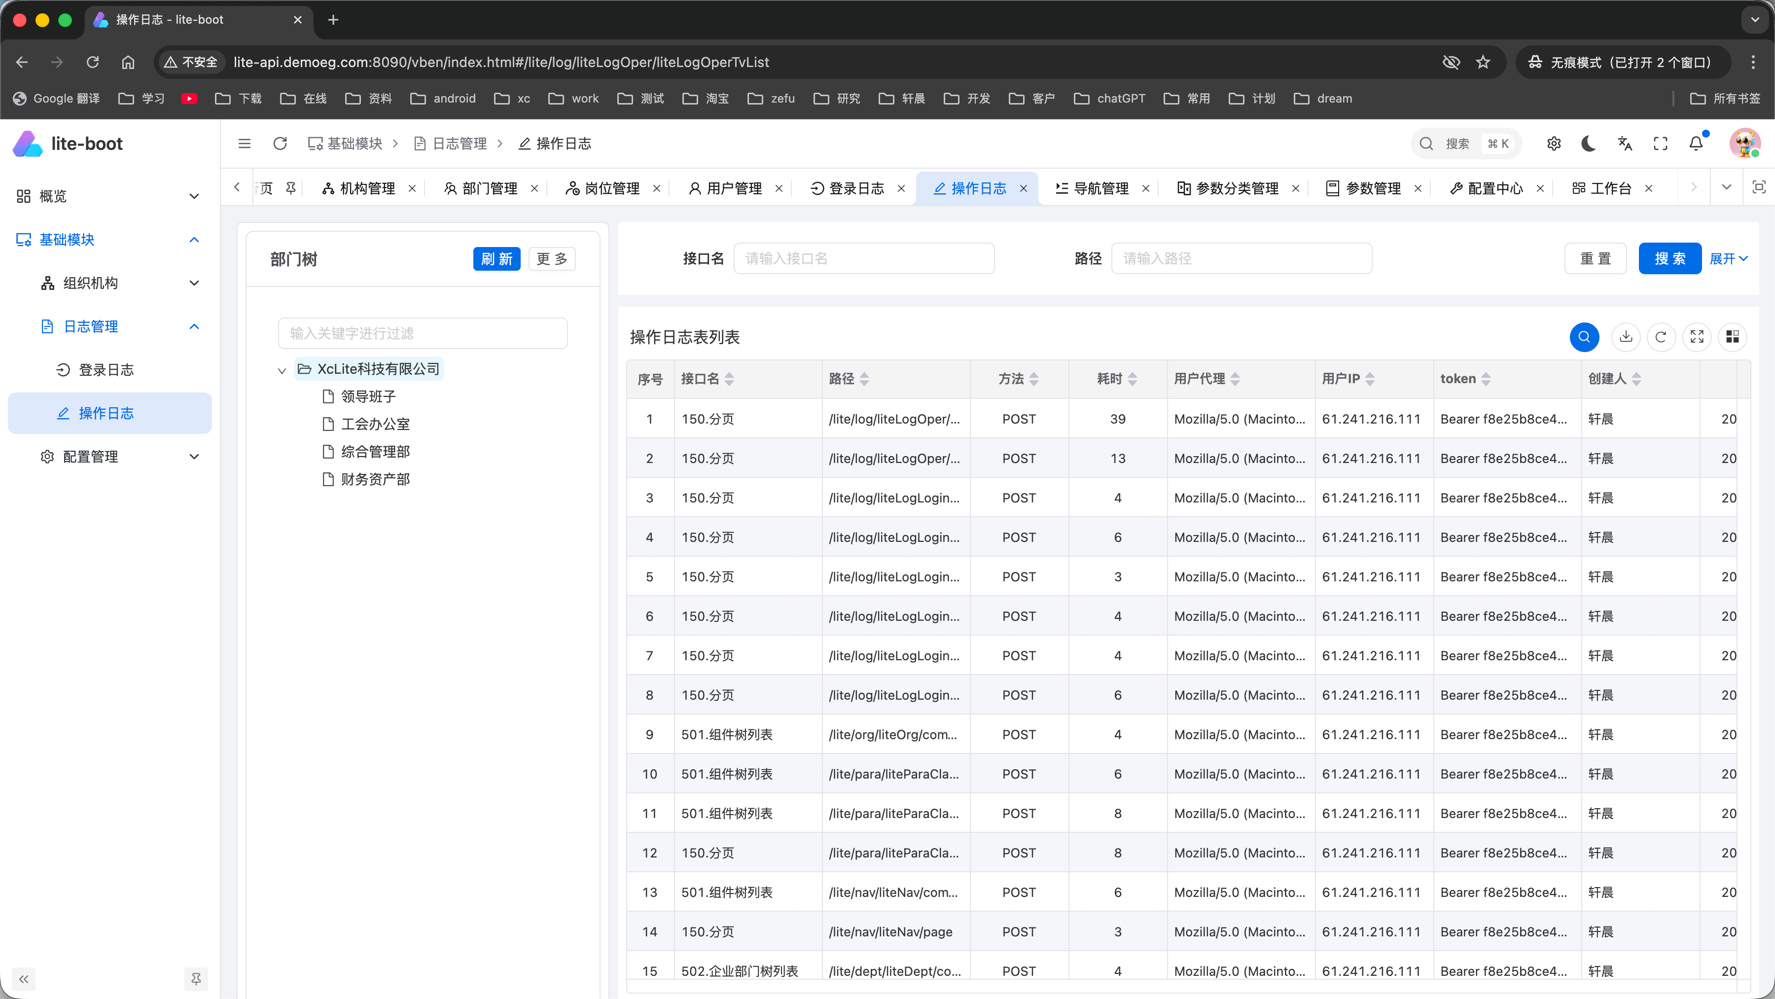Open notifications via the bell icon
This screenshot has height=999, width=1775.
[x=1695, y=143]
